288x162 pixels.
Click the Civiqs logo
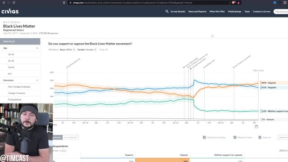(x=10, y=11)
